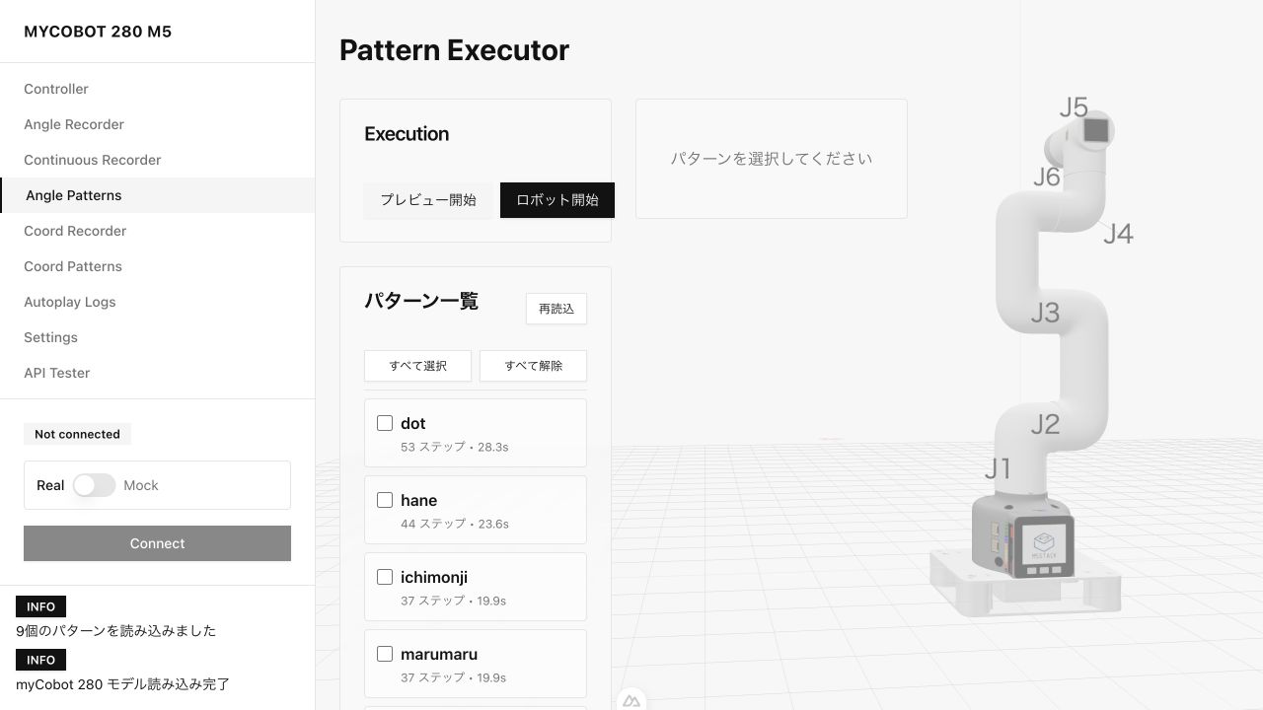Image resolution: width=1263 pixels, height=710 pixels.
Task: Click the Not connected status badge
Action: tap(77, 434)
